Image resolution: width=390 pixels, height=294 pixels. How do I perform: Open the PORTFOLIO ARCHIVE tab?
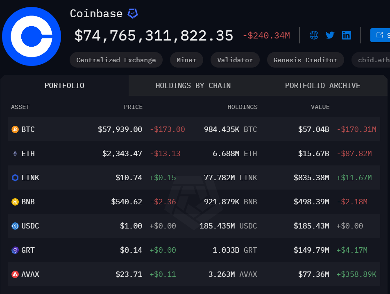pyautogui.click(x=322, y=85)
